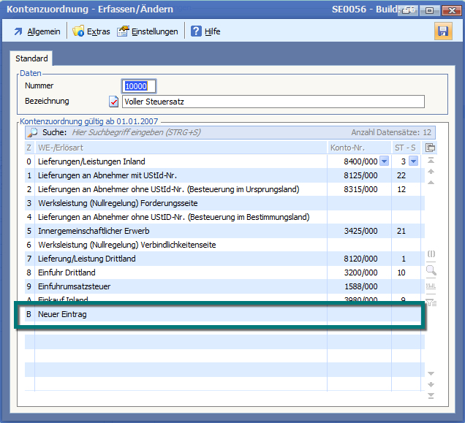465x423 pixels.
Task: Jump to last record with bottom arrow
Action: click(431, 395)
